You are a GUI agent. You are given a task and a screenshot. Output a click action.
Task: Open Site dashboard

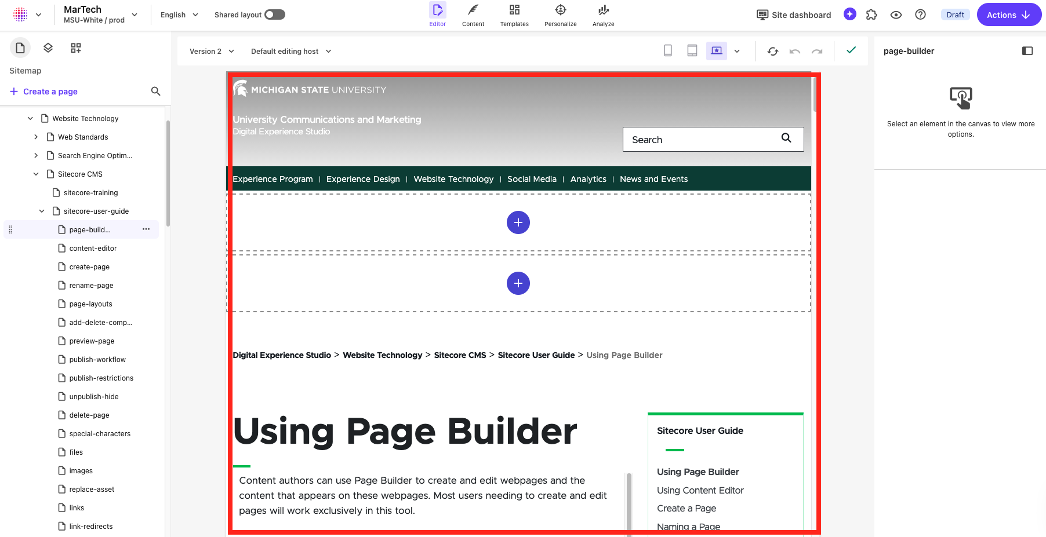click(x=794, y=14)
